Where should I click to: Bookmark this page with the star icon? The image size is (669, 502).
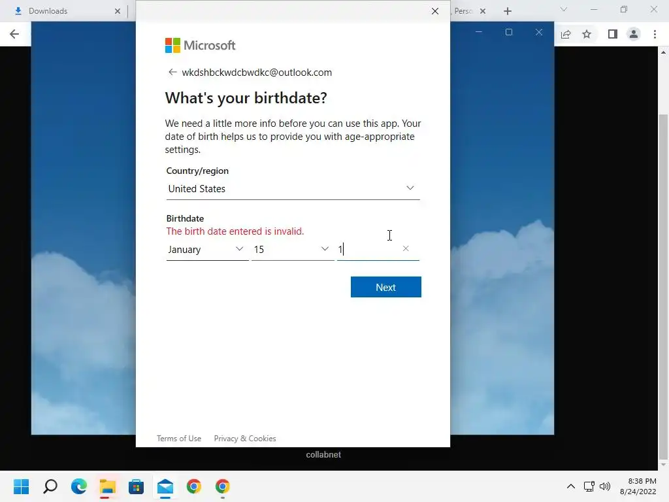pos(587,34)
